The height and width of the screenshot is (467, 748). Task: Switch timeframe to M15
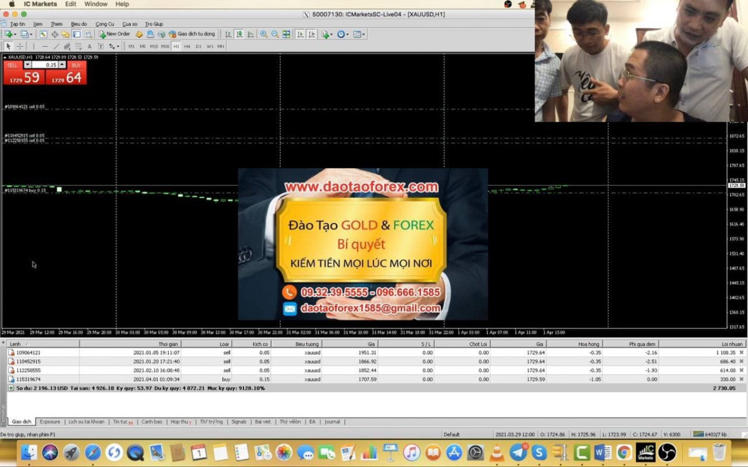pos(153,46)
